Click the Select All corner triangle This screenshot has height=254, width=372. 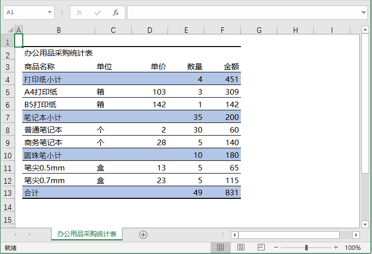pos(10,30)
